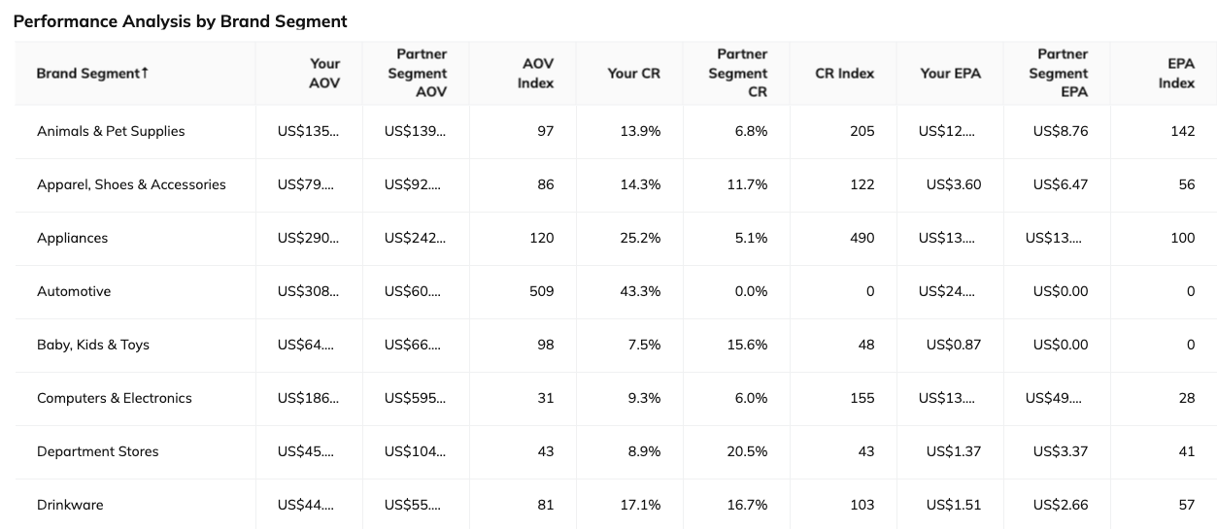
Task: Sort by the Brand Segment column header
Action: tap(92, 74)
